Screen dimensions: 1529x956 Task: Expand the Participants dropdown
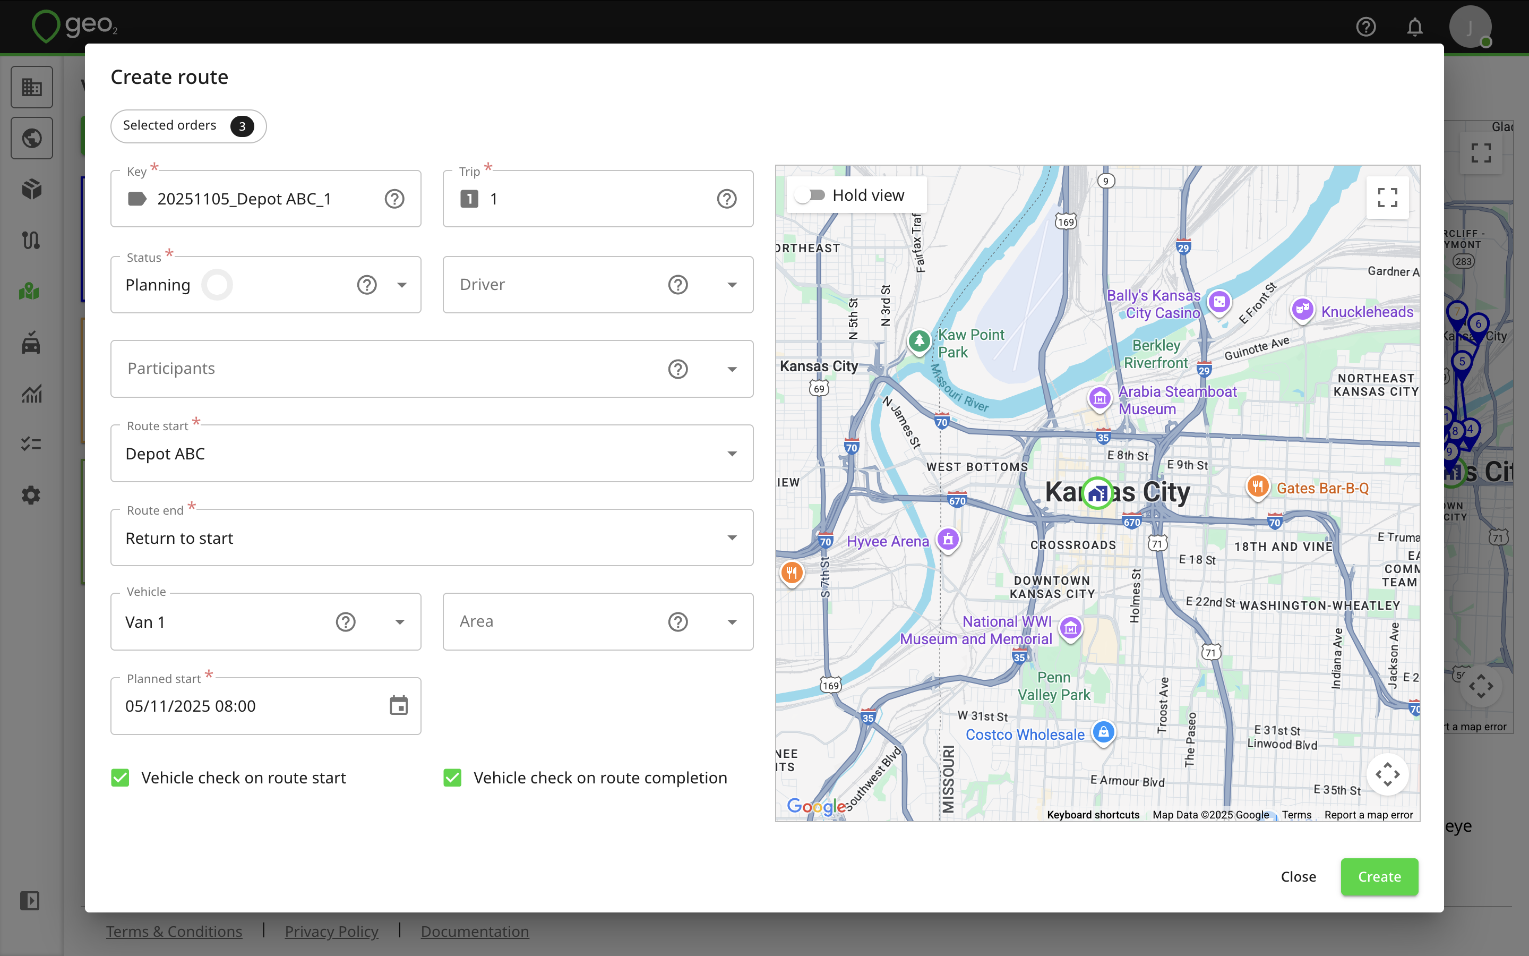pyautogui.click(x=732, y=369)
